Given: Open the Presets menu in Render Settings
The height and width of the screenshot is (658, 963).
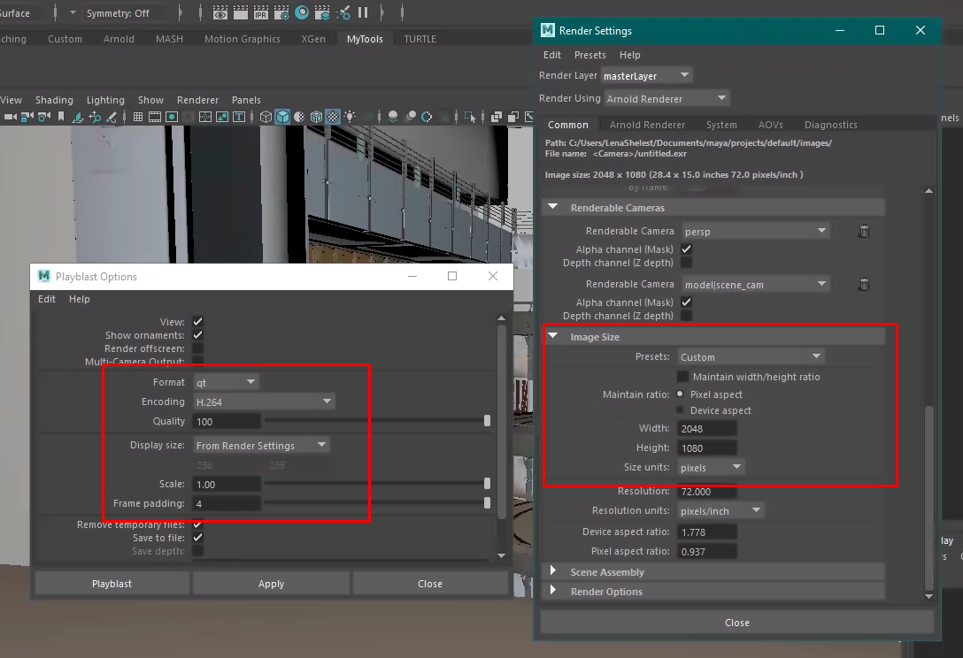Looking at the screenshot, I should (589, 55).
